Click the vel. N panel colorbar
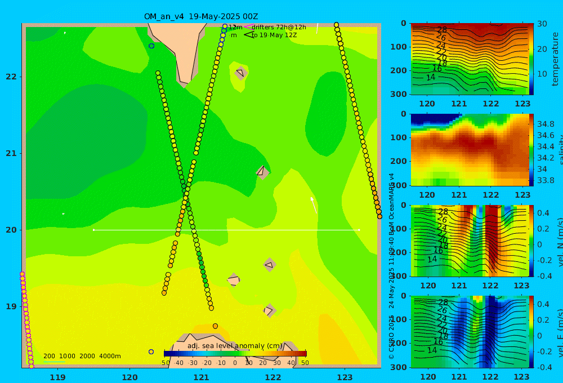Image resolution: width=563 pixels, height=383 pixels. (x=531, y=241)
